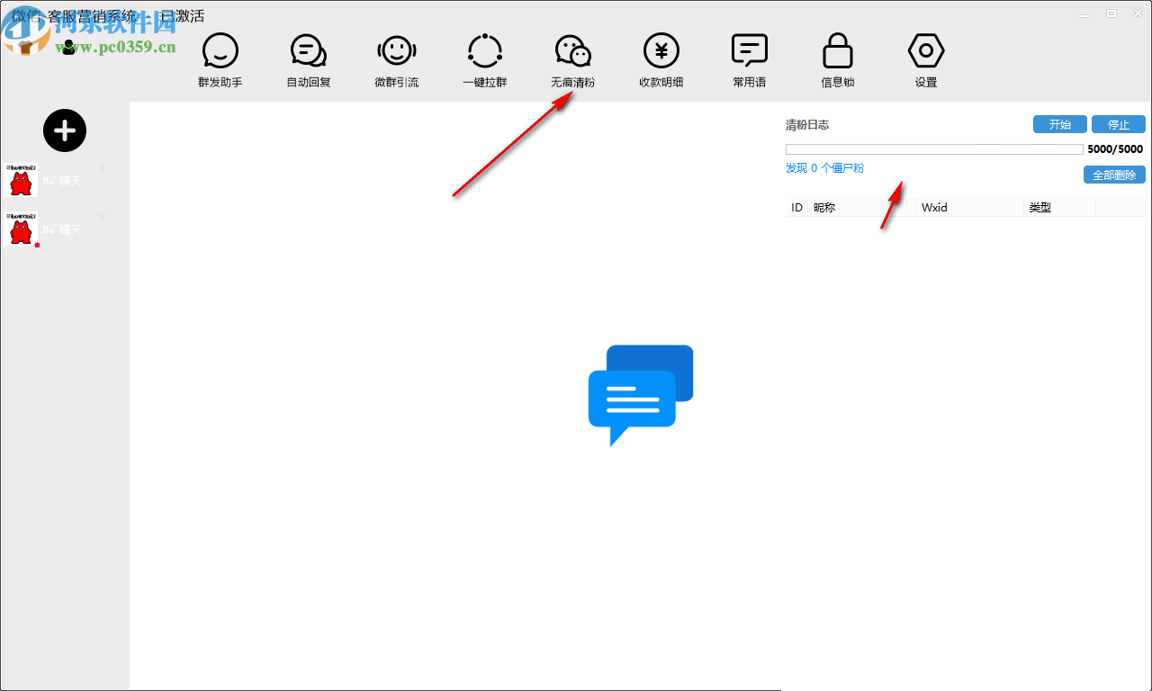Screen dimensions: 1152x691
Task: Select the Ma~晴天 account marked with red dot
Action: [x=56, y=229]
